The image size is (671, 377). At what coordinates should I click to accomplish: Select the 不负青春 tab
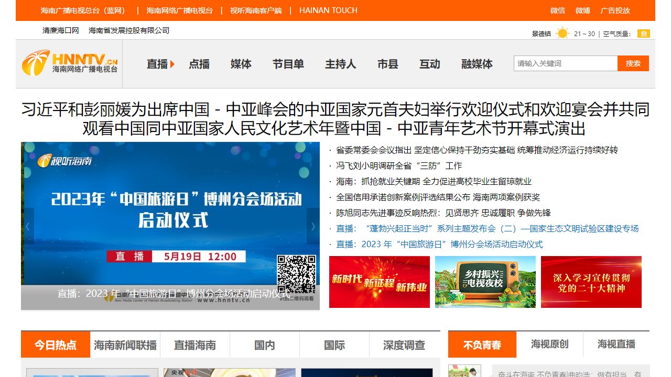click(x=482, y=345)
